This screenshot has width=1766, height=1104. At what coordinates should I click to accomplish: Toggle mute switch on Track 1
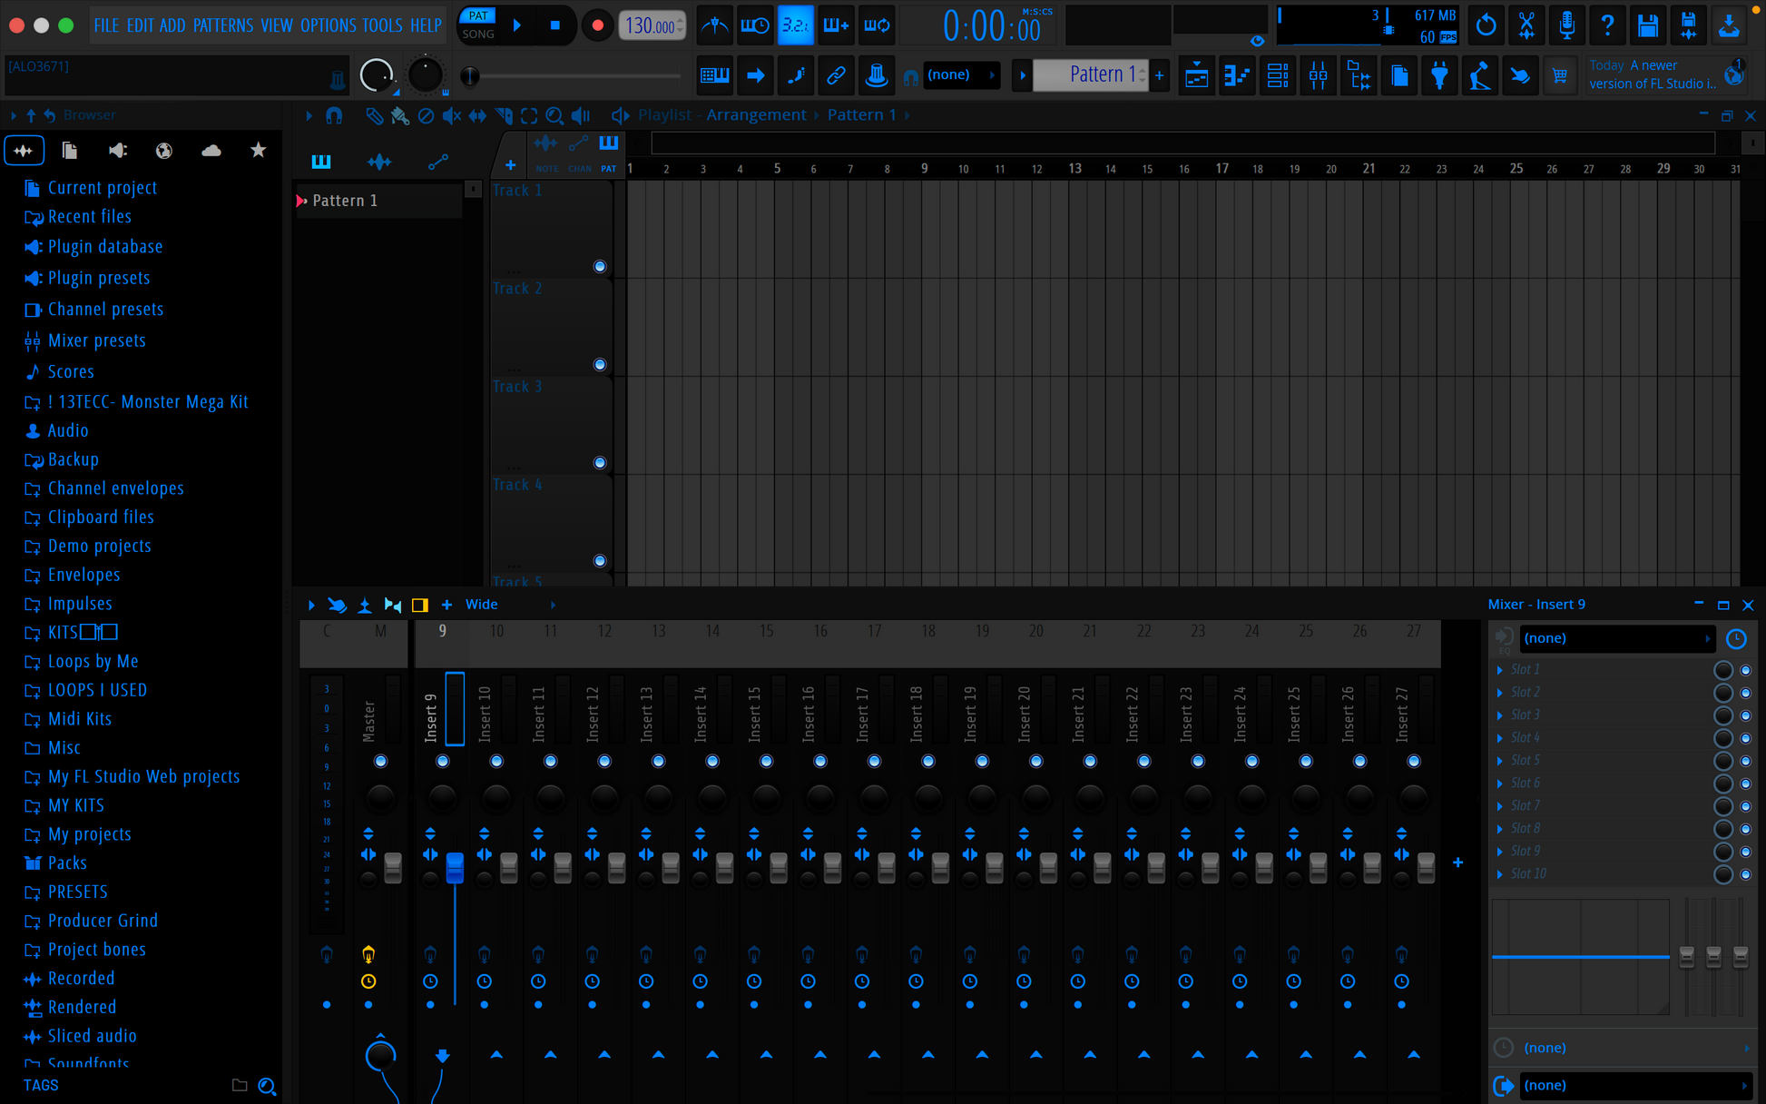pyautogui.click(x=600, y=266)
